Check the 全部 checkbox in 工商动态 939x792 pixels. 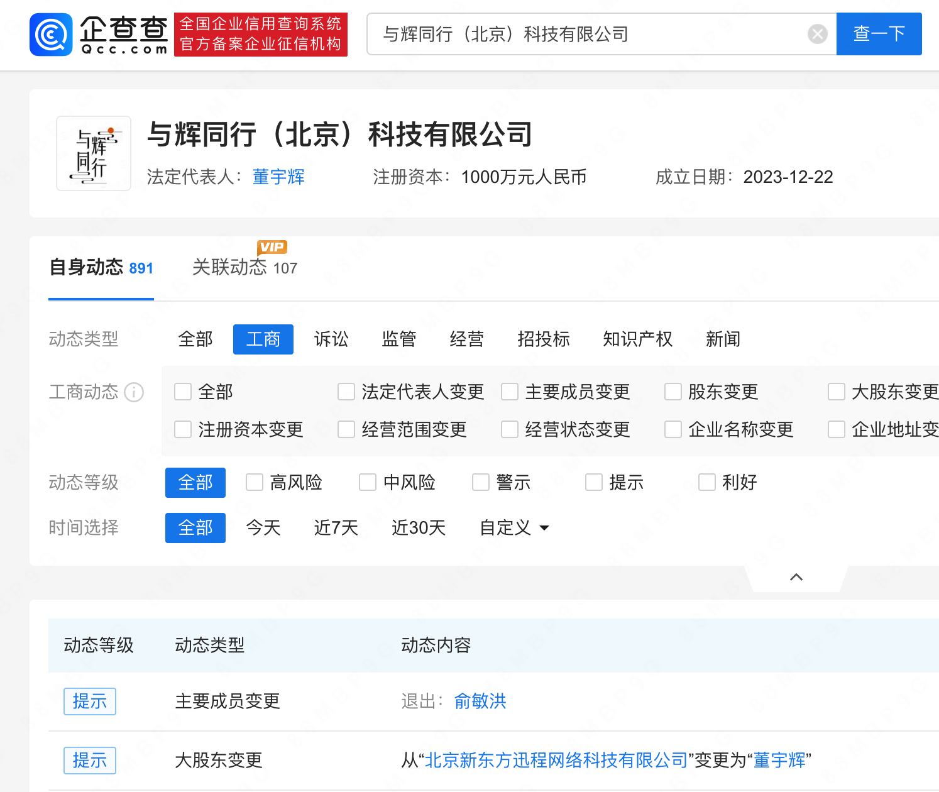pos(183,392)
